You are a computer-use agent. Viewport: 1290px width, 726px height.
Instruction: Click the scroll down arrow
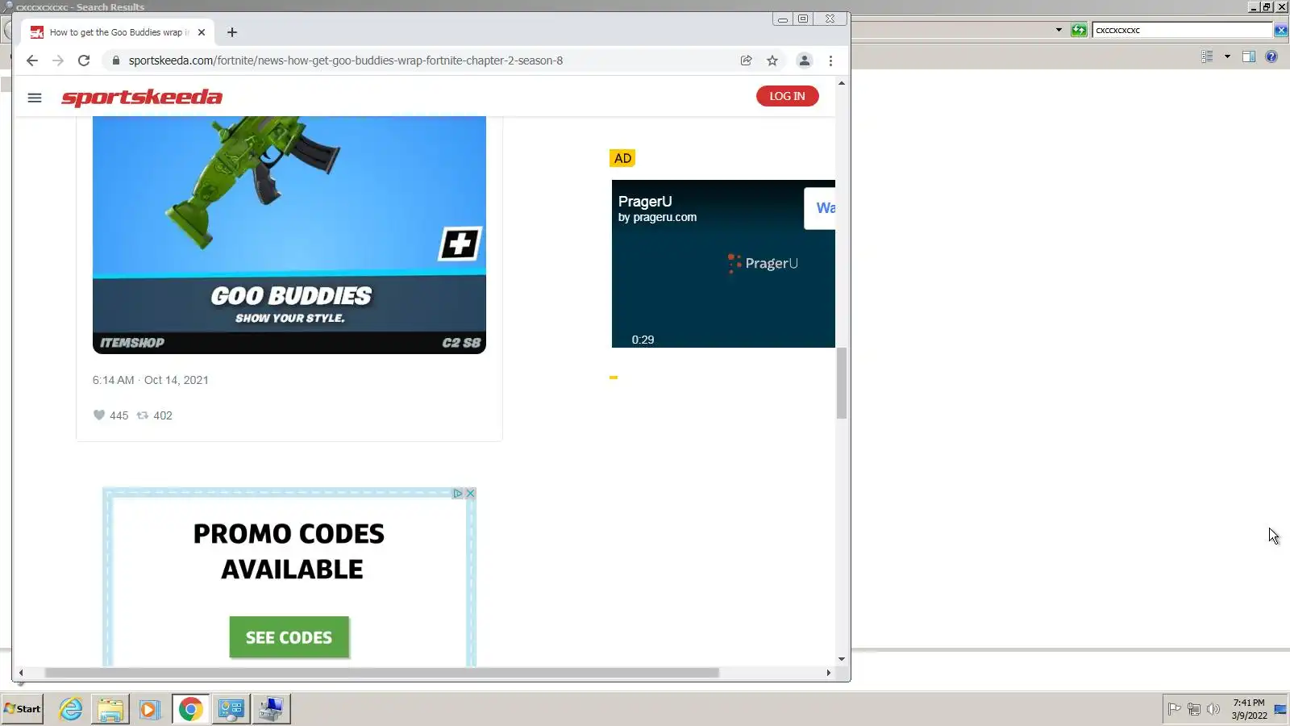(842, 659)
